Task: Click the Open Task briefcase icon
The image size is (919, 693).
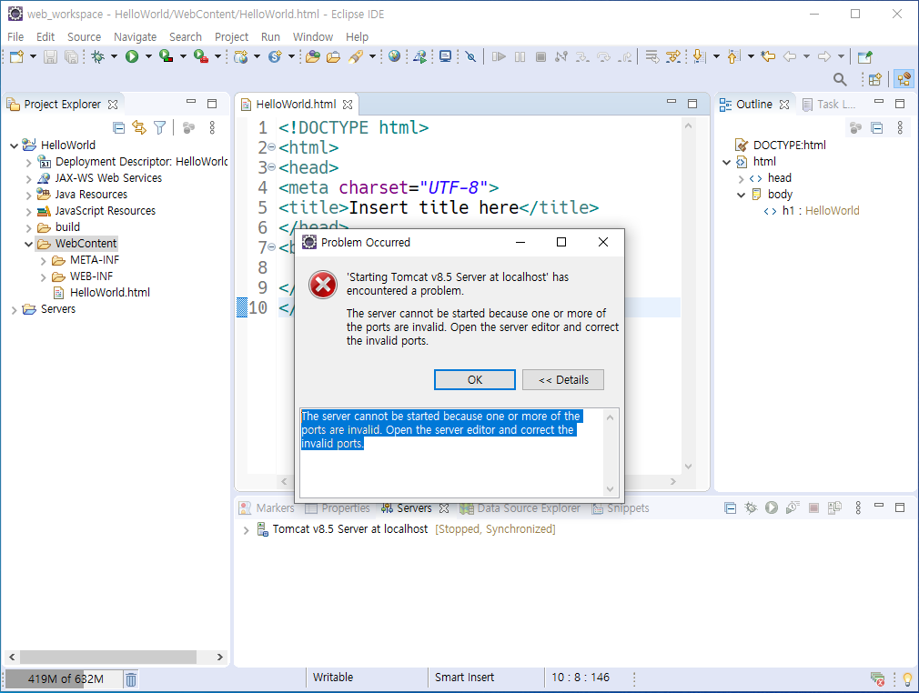Action: click(x=334, y=56)
